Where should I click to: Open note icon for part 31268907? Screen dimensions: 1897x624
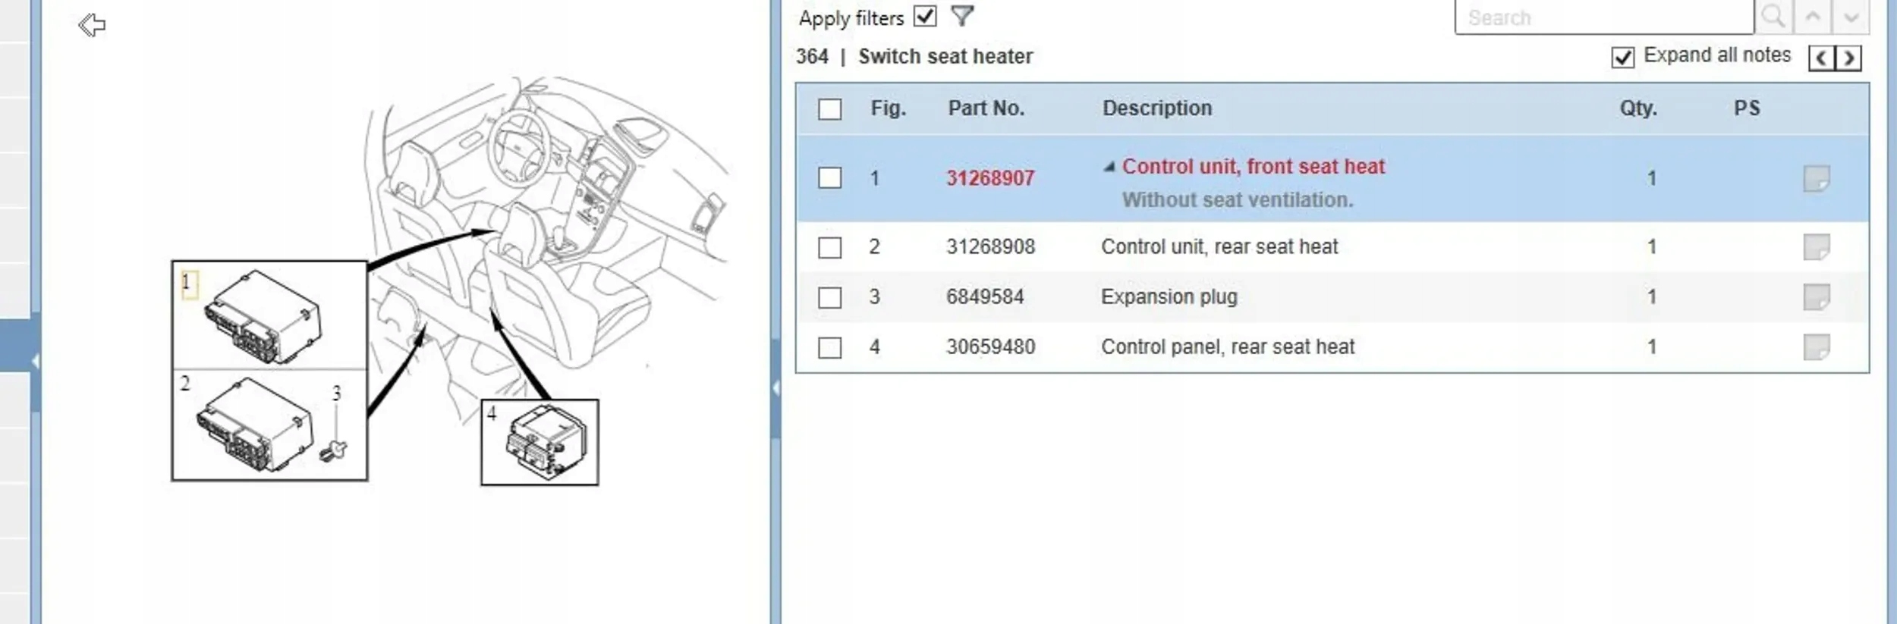(1816, 179)
